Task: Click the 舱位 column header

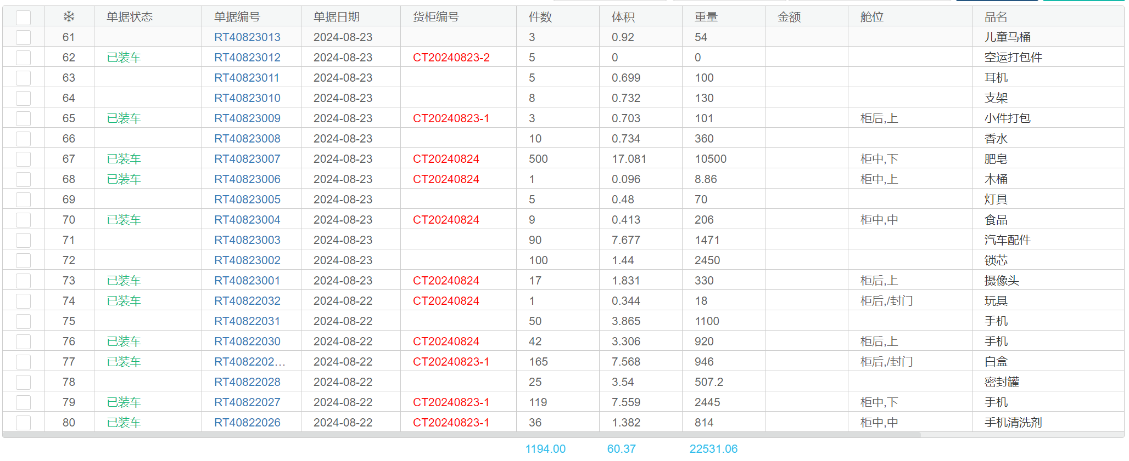Action: [x=872, y=17]
